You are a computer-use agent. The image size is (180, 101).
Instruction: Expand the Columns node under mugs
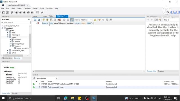[x=10, y=39]
